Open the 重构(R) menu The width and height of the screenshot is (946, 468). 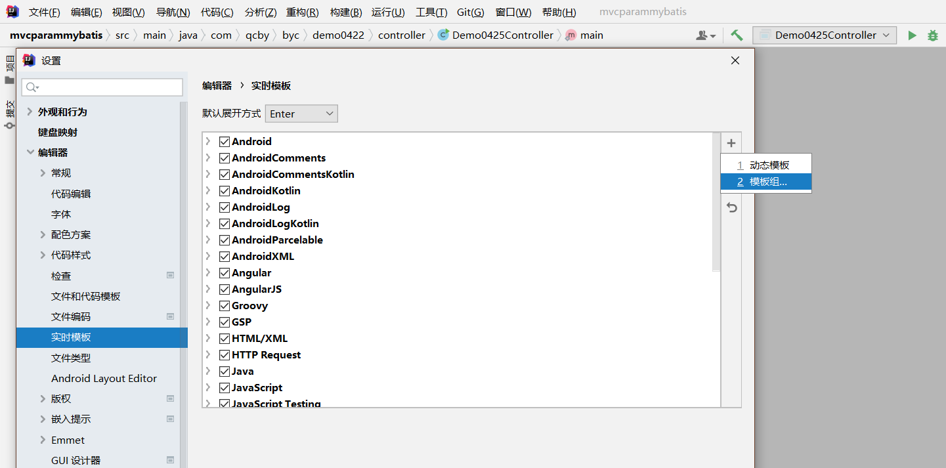pos(303,12)
